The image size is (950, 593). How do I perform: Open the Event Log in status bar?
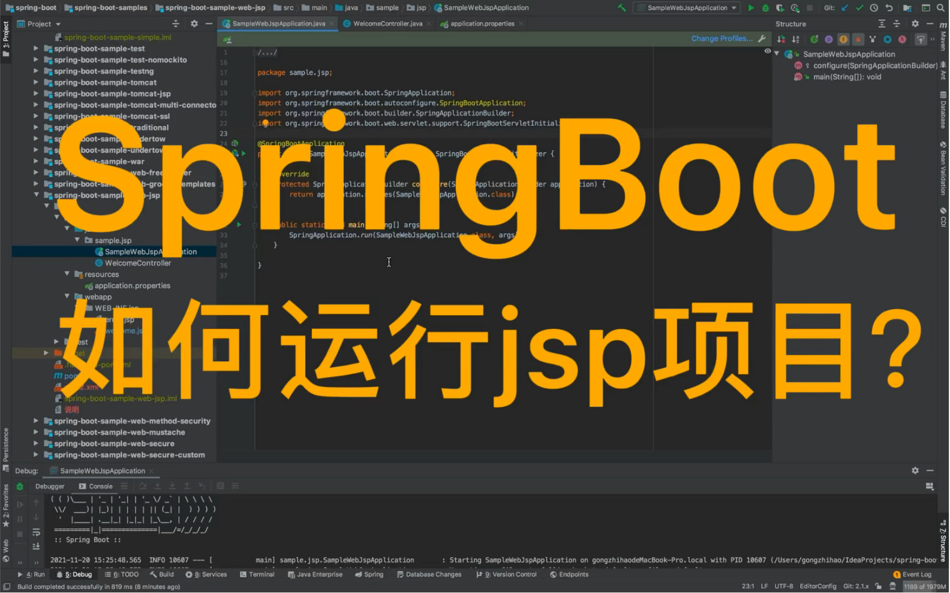tap(912, 574)
